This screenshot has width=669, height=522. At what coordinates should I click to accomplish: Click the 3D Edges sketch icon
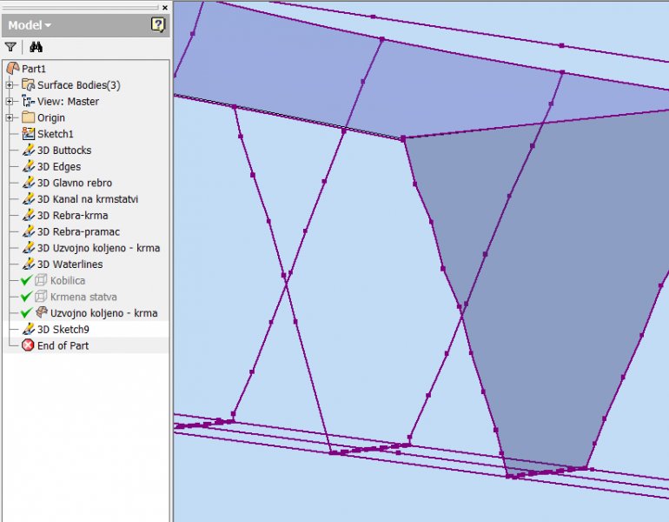tap(28, 167)
